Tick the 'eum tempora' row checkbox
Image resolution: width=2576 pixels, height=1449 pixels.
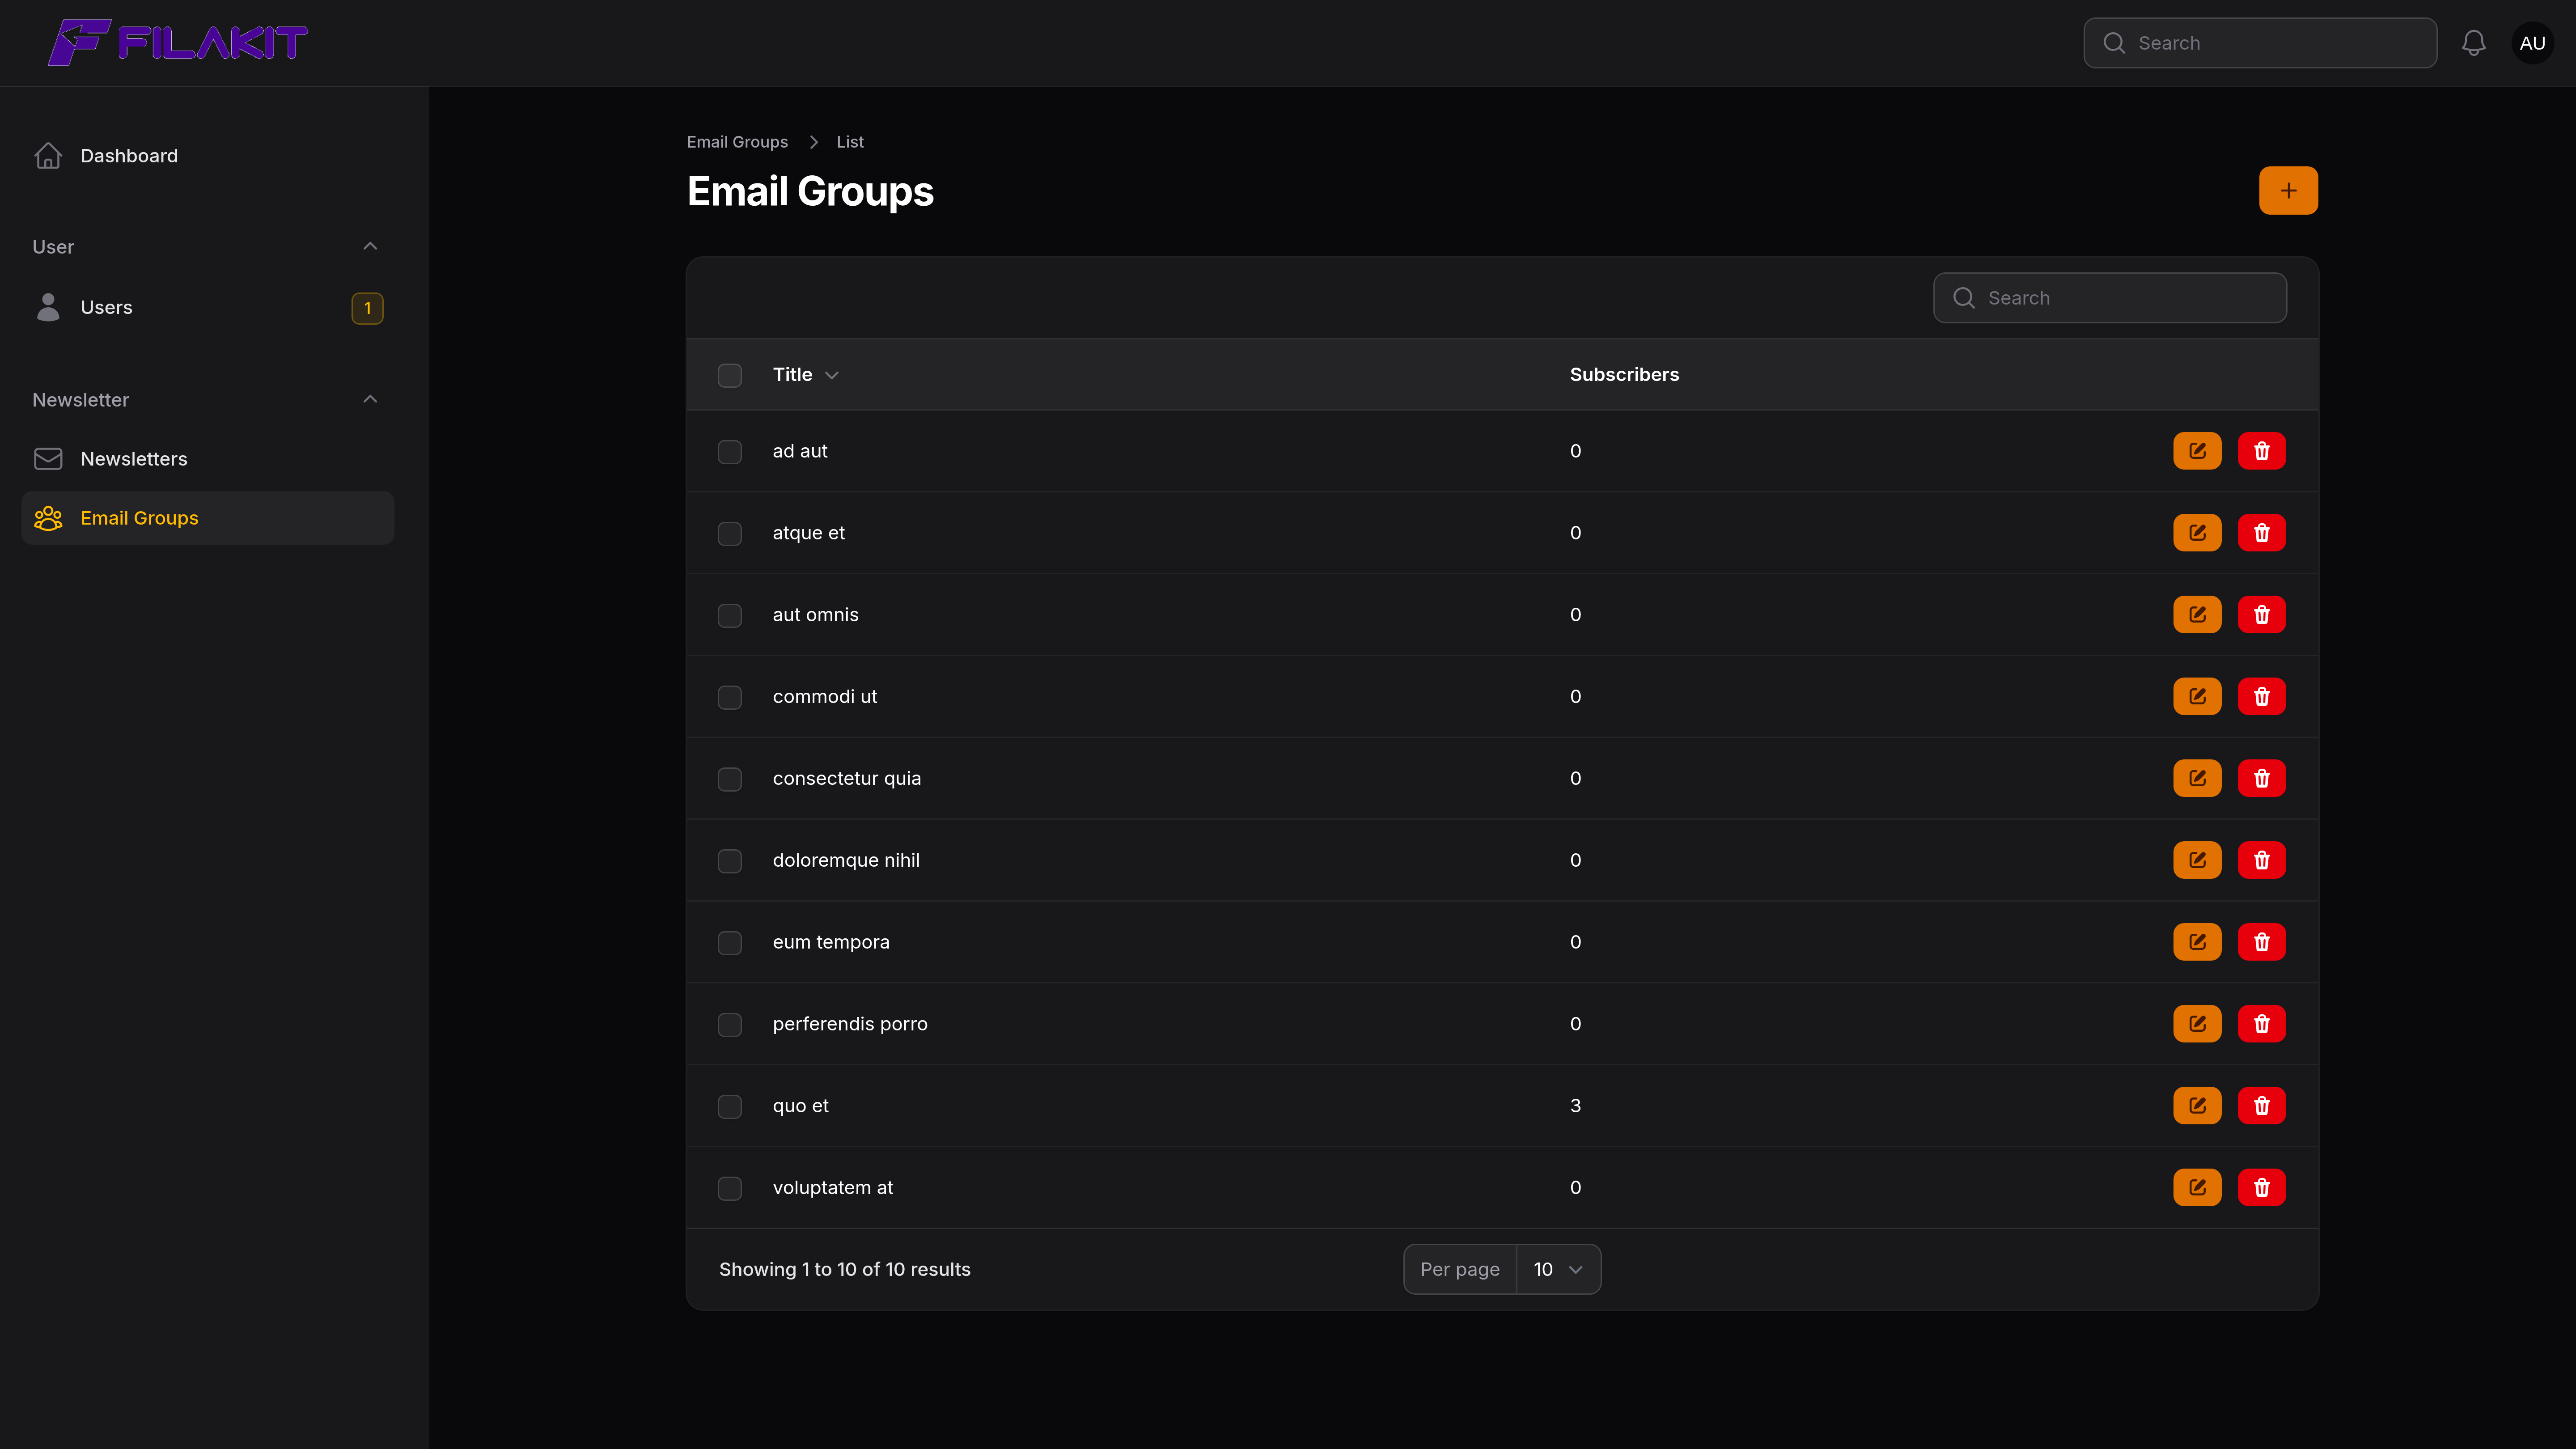[x=730, y=943]
